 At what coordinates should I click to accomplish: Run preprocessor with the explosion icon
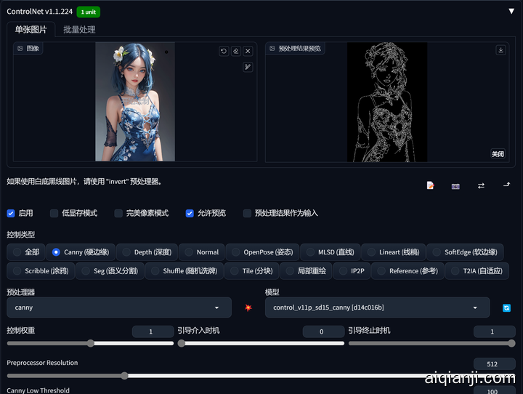(248, 307)
